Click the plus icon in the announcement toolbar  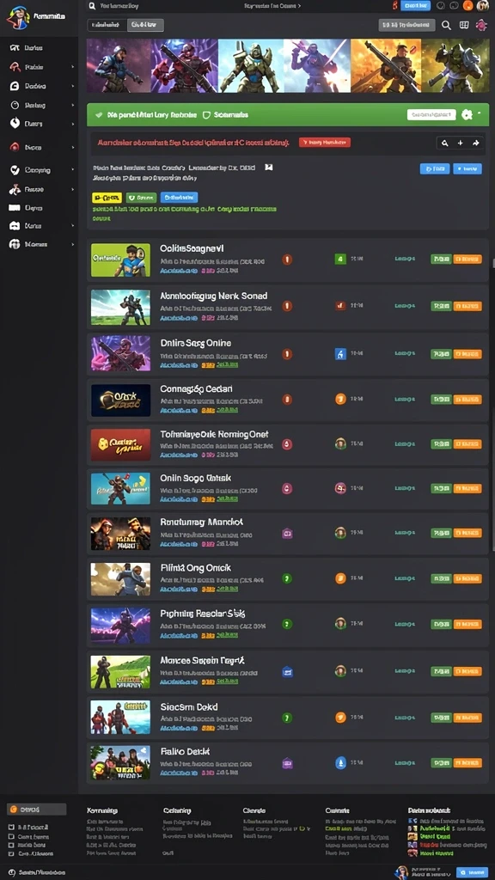(461, 144)
